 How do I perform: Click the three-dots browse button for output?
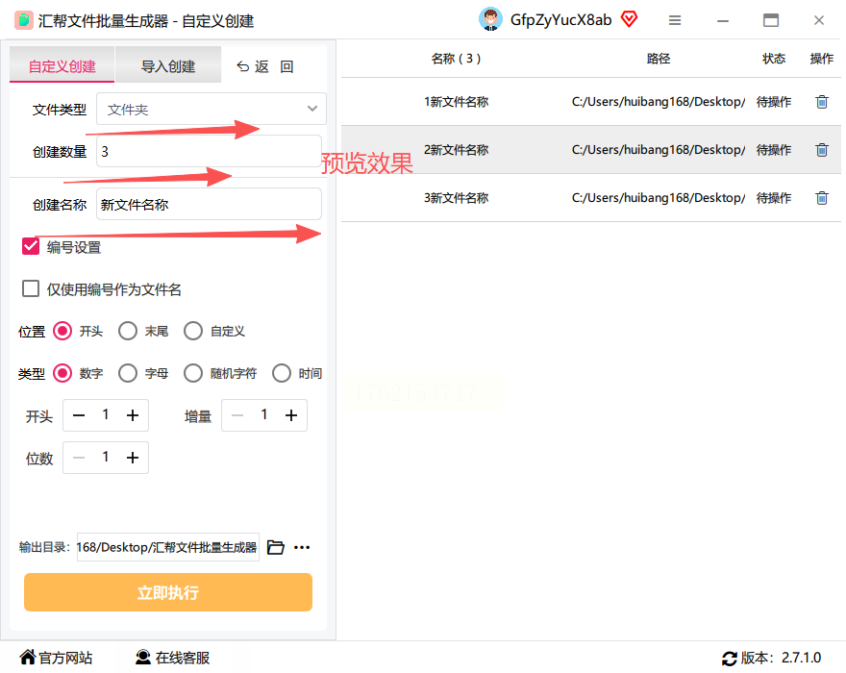click(x=302, y=547)
